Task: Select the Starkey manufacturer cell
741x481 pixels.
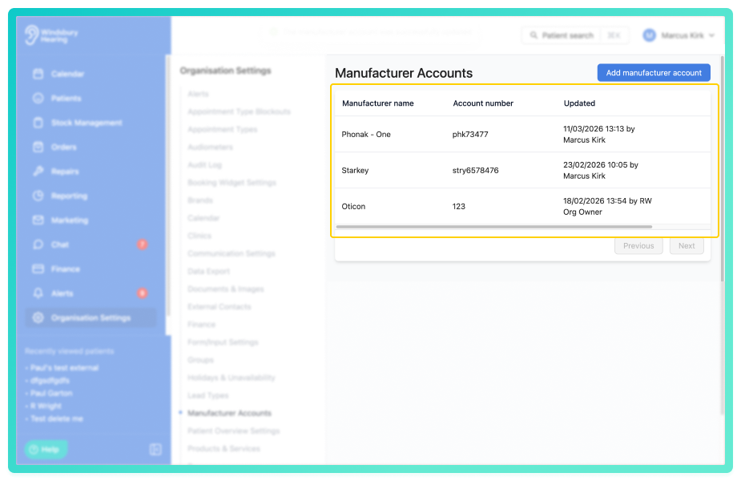Action: [x=355, y=170]
